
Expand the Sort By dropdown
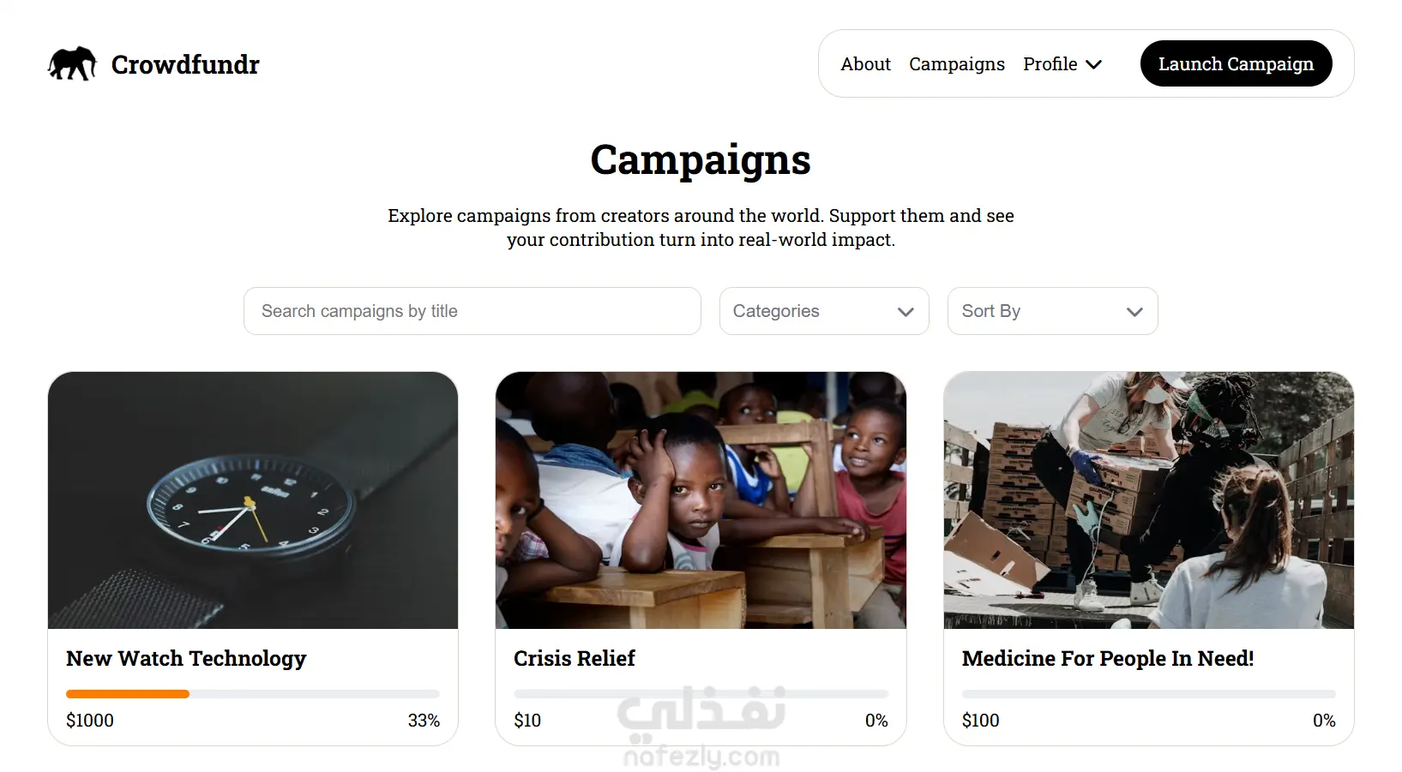(1051, 311)
